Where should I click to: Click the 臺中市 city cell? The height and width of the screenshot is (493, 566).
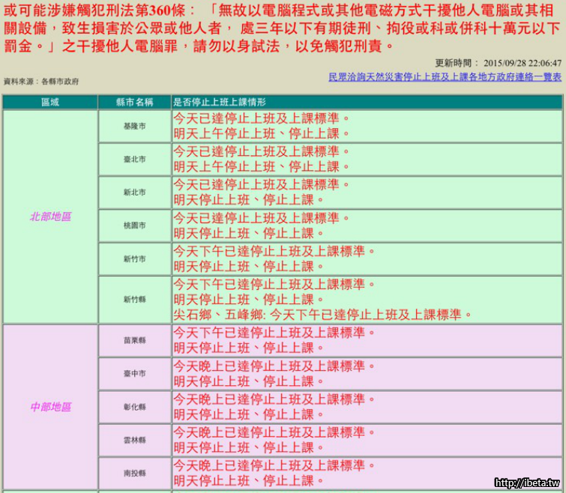[135, 373]
